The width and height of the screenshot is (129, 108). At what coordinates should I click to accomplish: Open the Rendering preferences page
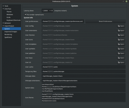(x=8, y=35)
